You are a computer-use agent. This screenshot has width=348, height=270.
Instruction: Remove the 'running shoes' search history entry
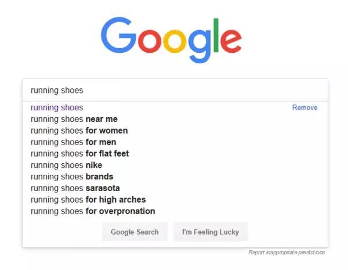pyautogui.click(x=304, y=107)
